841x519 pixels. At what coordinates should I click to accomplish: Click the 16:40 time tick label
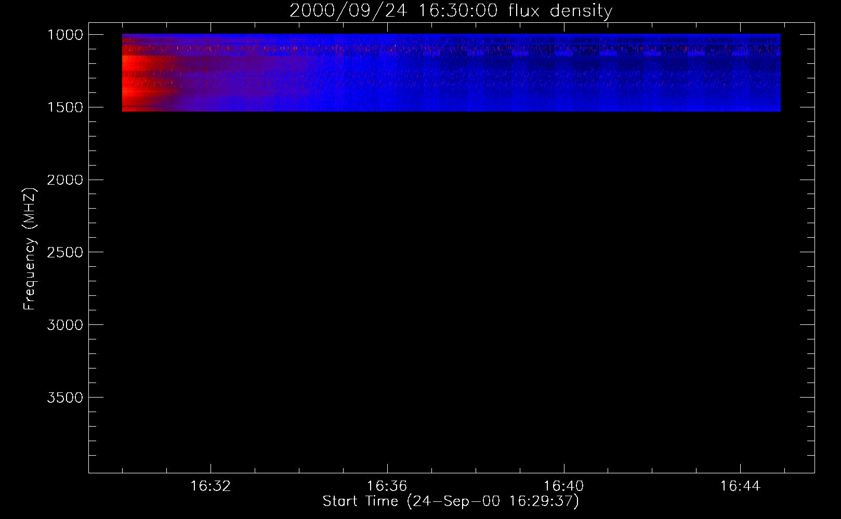563,486
